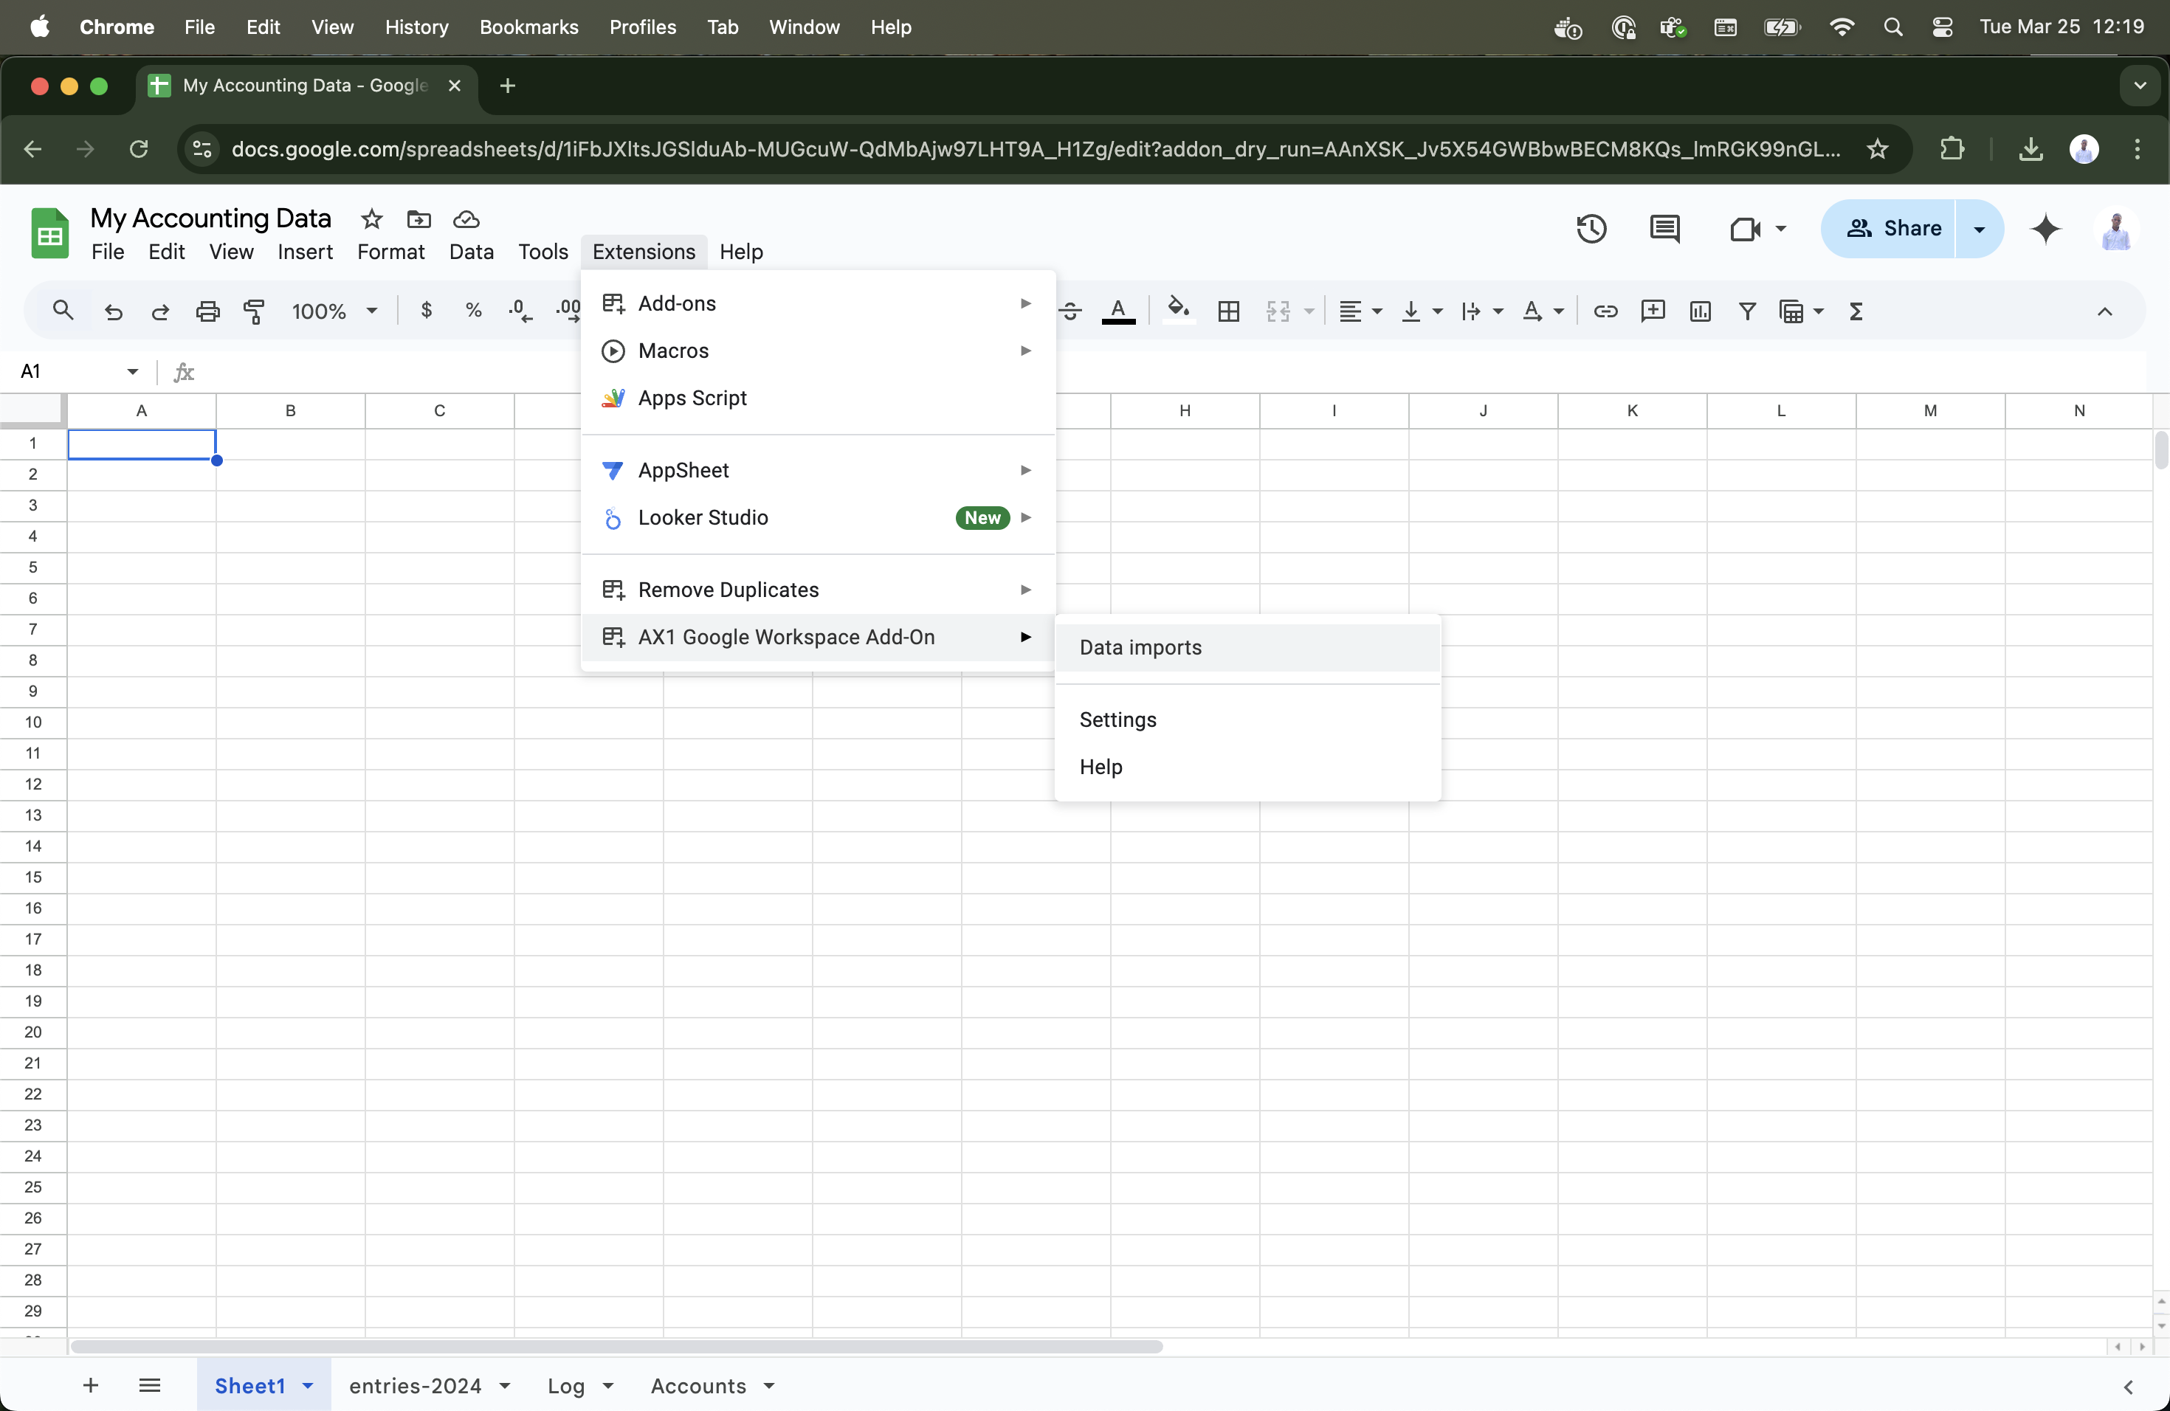
Task: Open the text color picker
Action: [1119, 311]
